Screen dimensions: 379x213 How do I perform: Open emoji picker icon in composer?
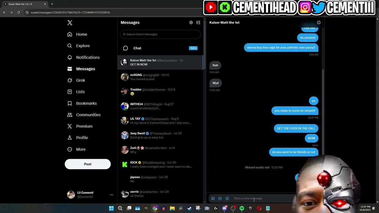[227, 199]
